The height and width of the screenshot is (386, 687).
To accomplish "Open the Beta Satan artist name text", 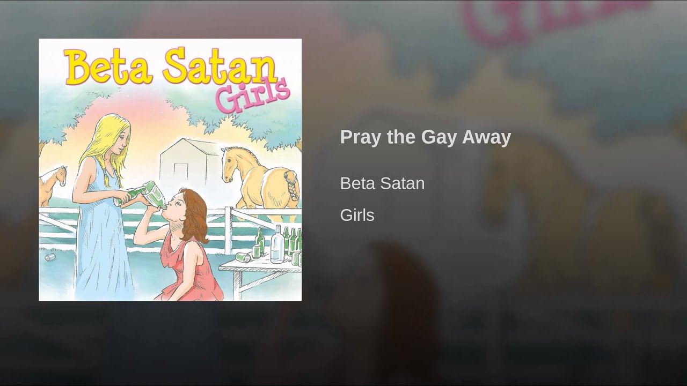I will [x=382, y=183].
